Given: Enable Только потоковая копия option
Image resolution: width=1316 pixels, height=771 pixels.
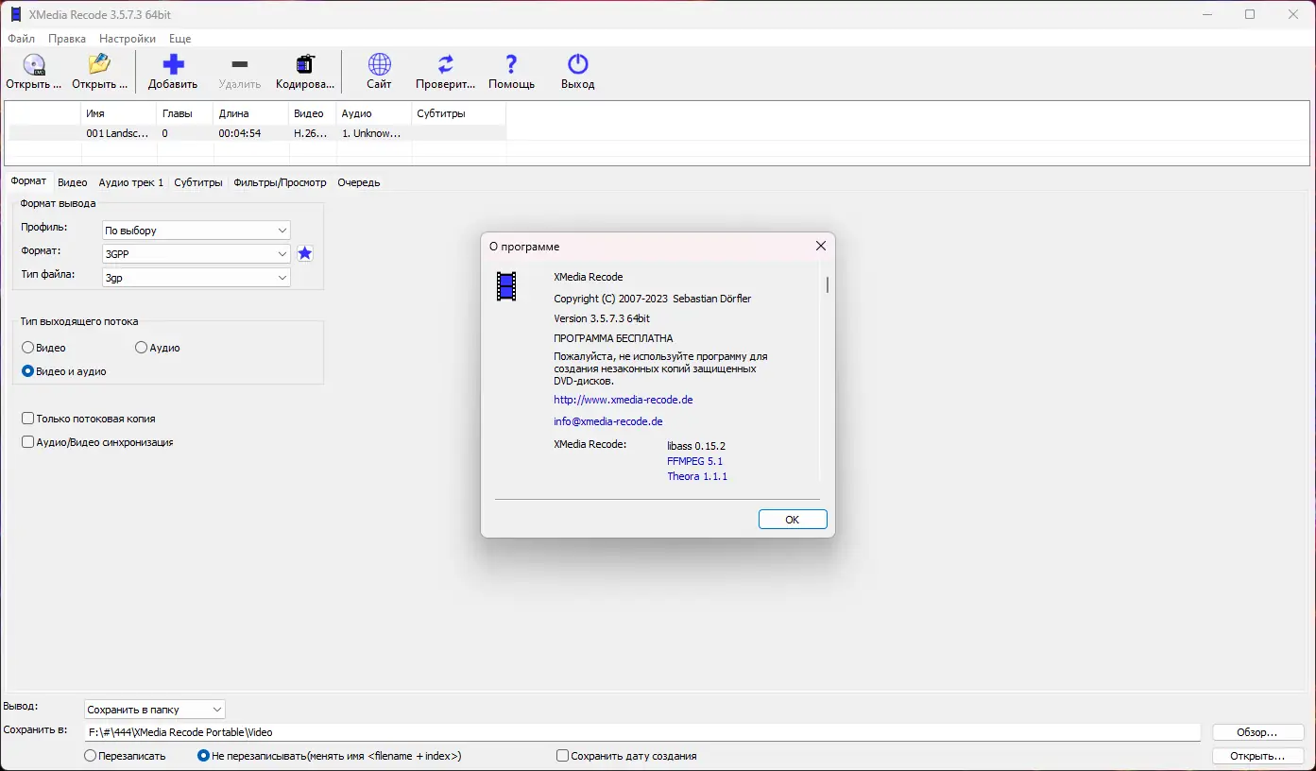Looking at the screenshot, I should coord(28,418).
